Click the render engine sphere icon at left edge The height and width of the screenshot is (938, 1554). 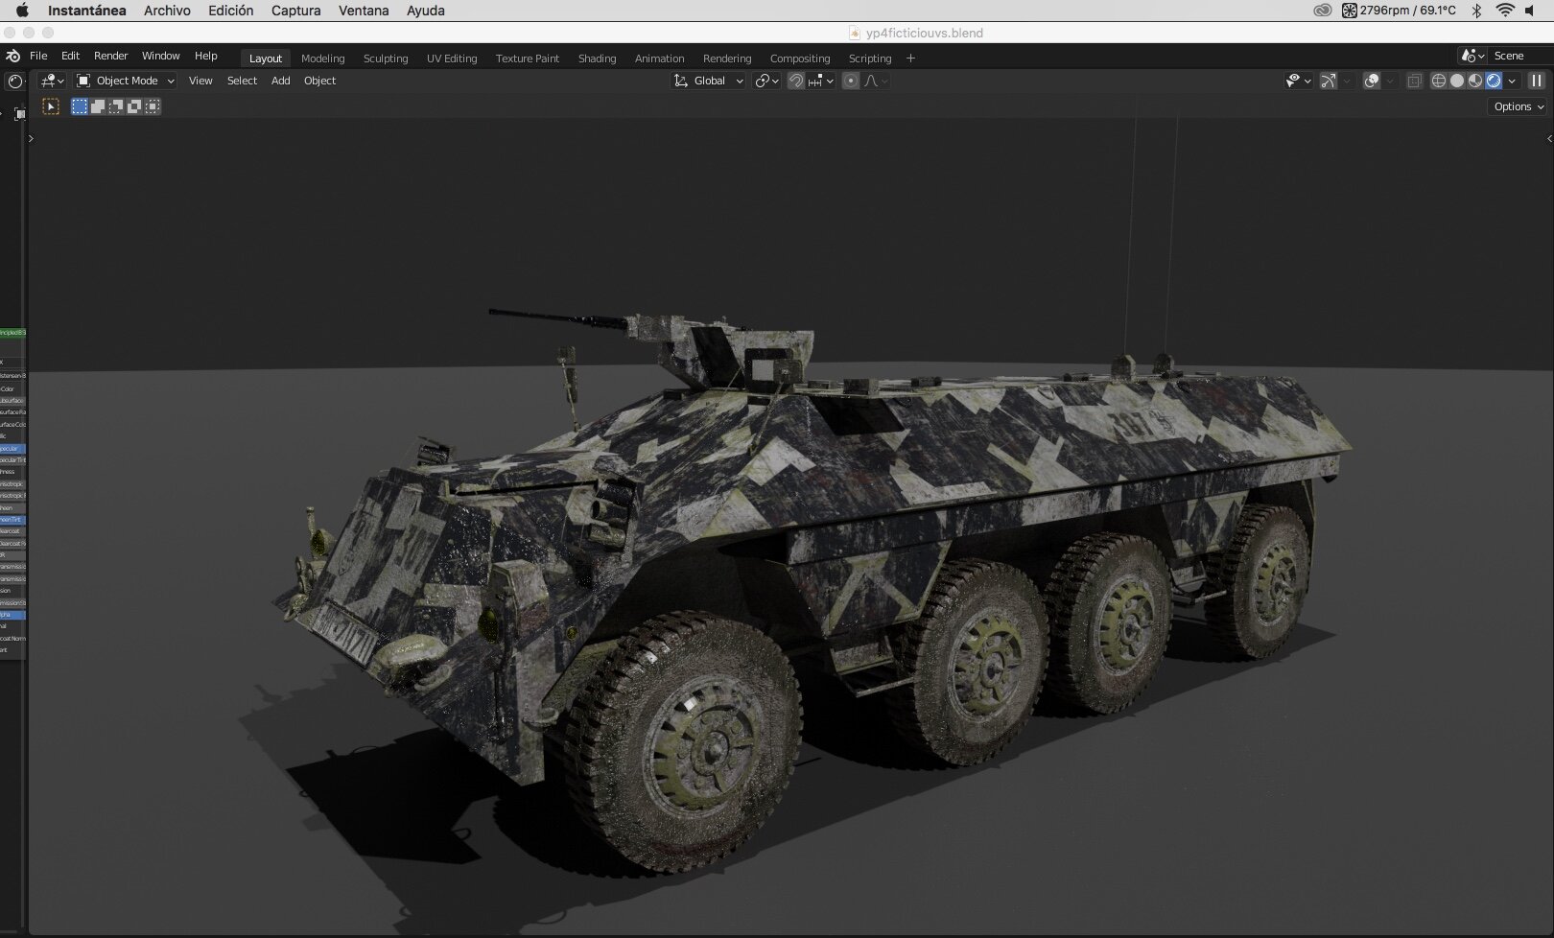coord(14,82)
